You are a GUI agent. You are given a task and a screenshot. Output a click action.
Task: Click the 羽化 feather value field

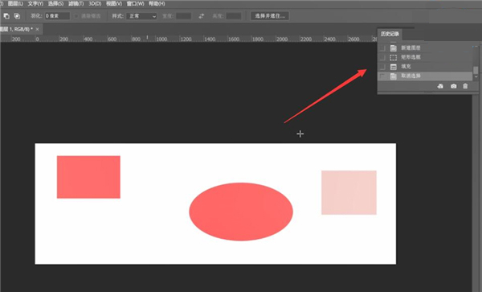[x=57, y=16]
